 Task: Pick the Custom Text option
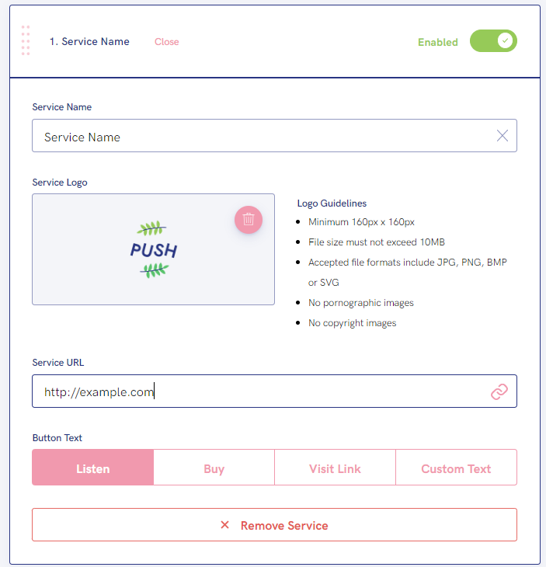pyautogui.click(x=457, y=468)
